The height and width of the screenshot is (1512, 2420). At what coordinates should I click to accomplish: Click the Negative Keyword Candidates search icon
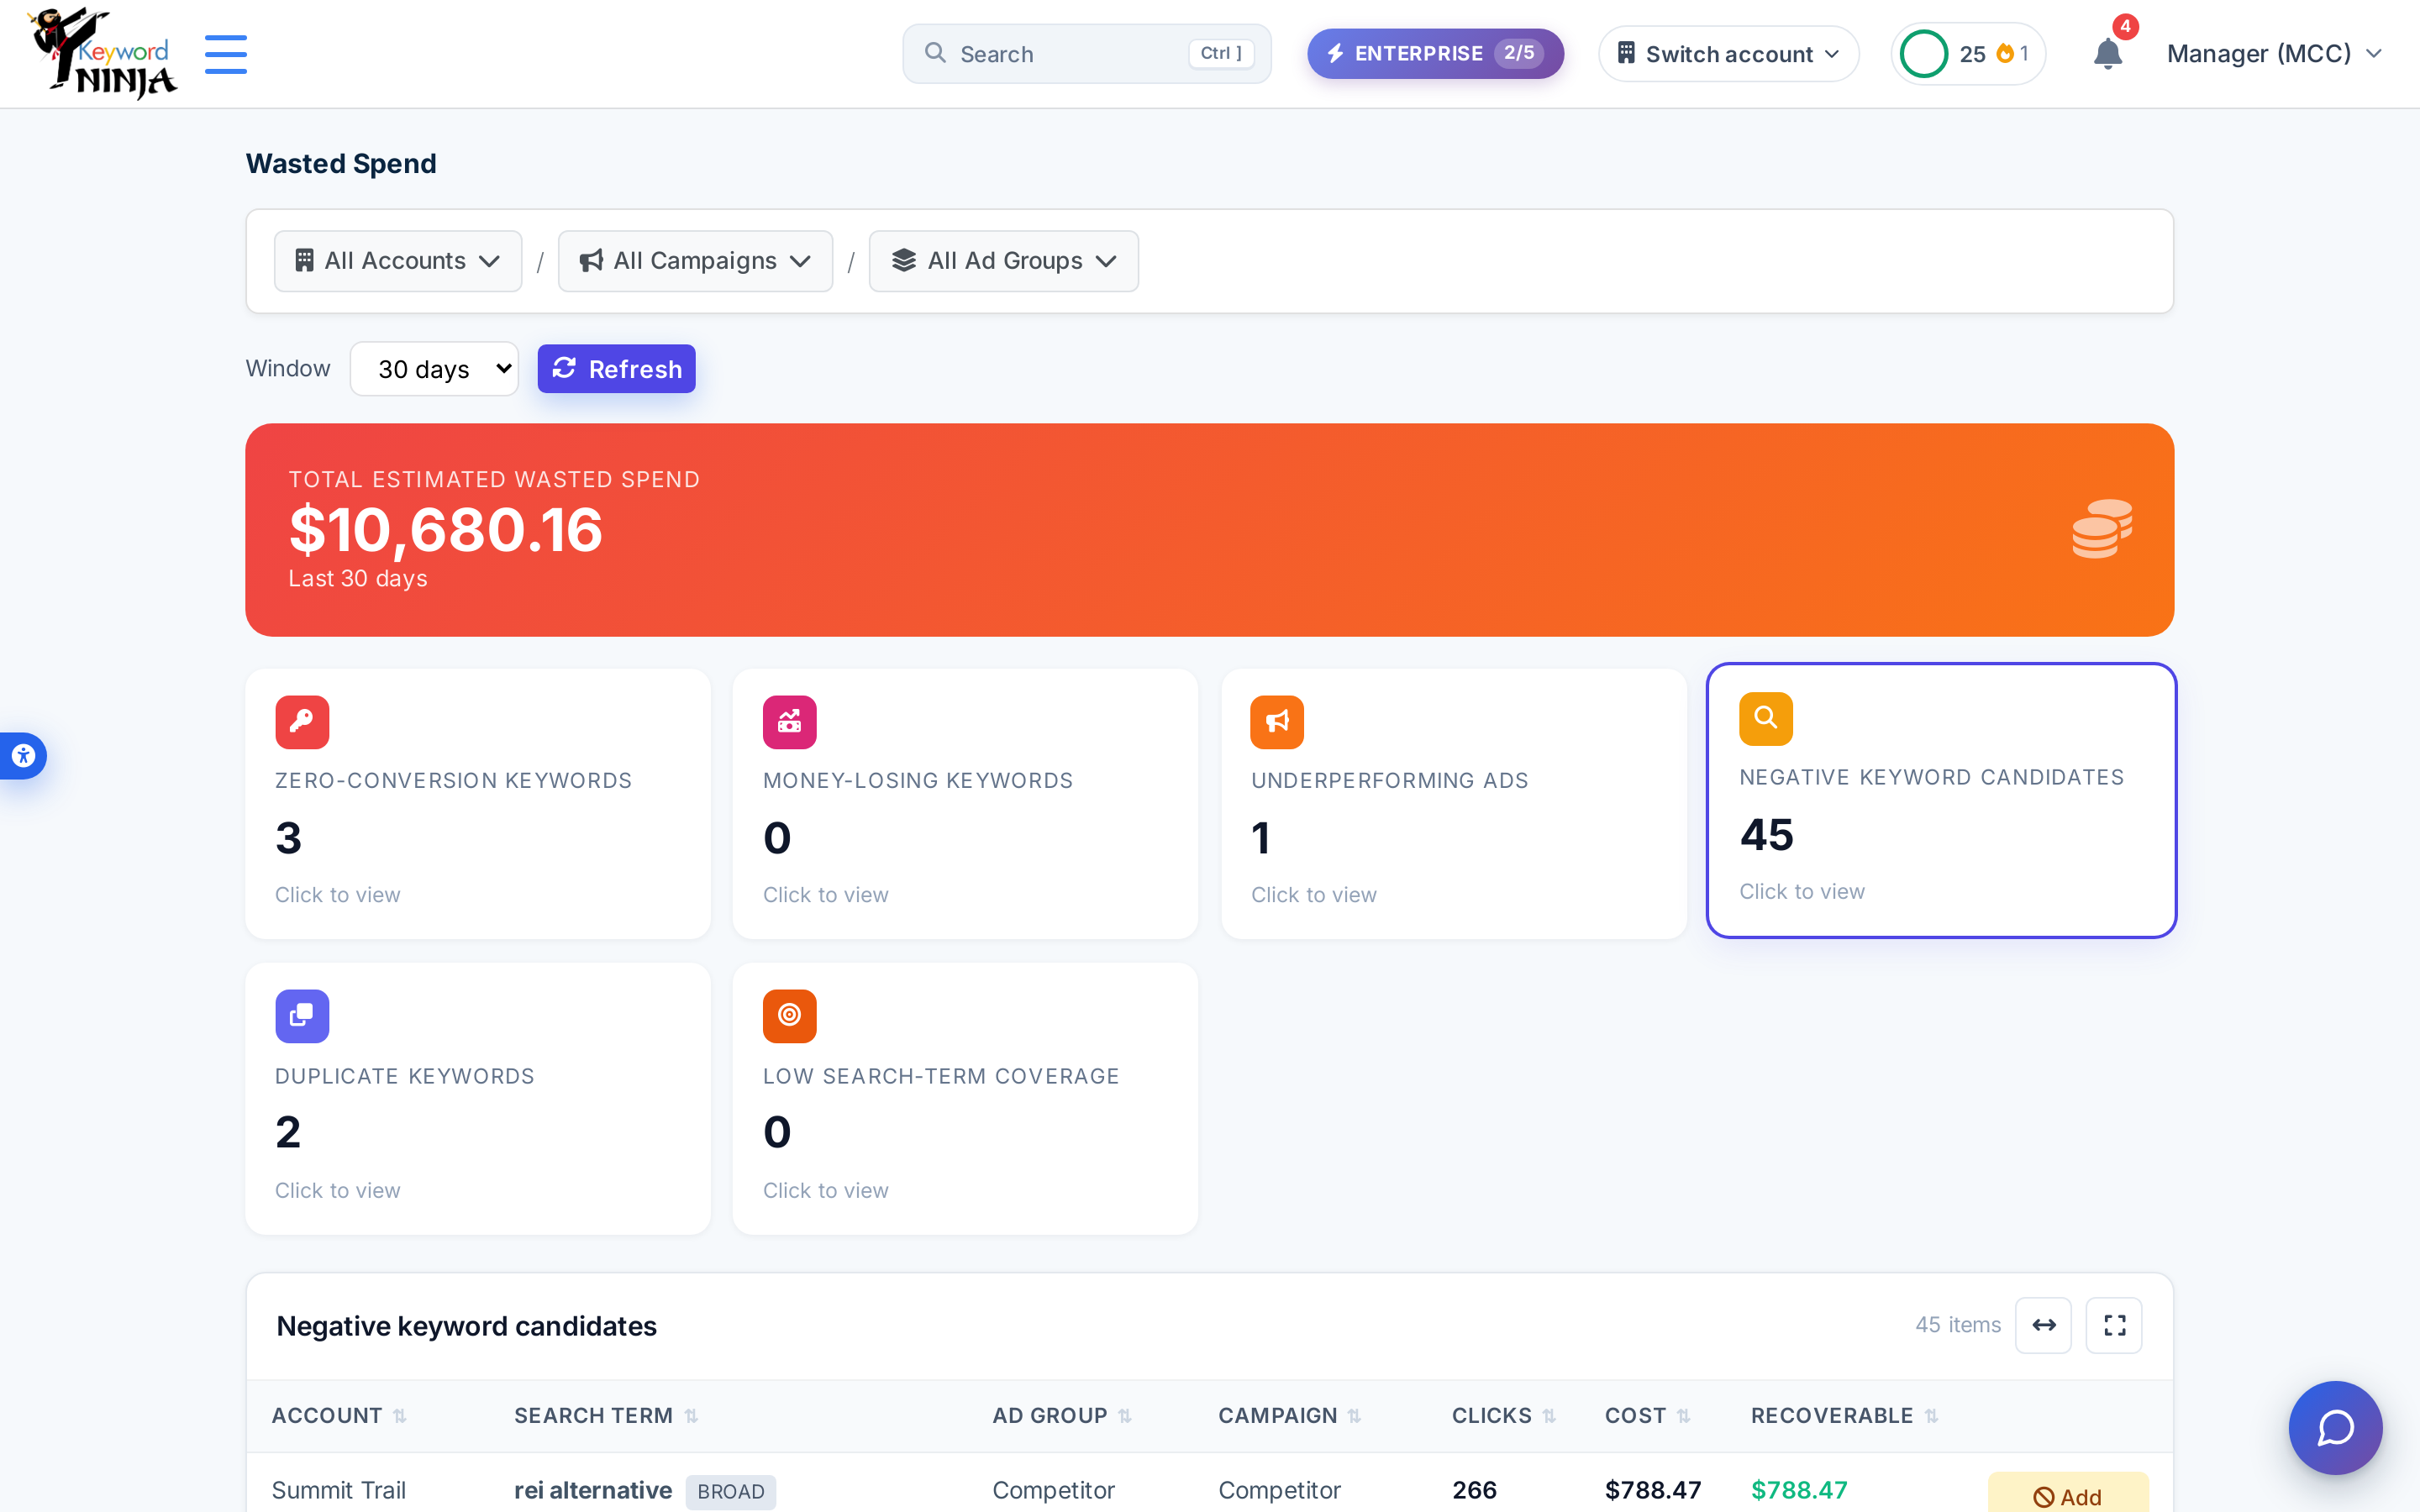click(x=1766, y=719)
